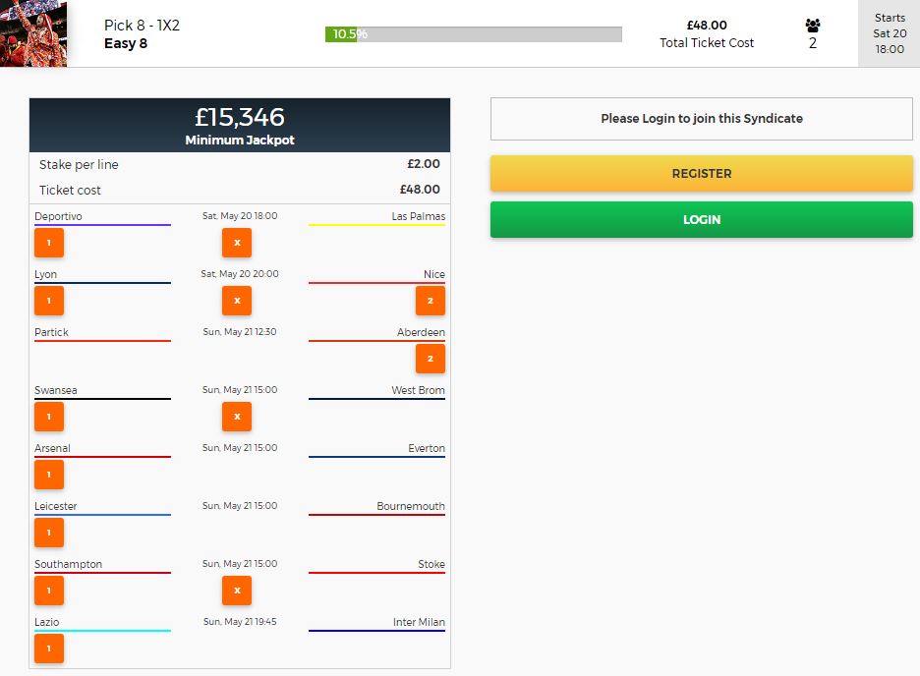This screenshot has width=920, height=676.
Task: Click the Starts Sat 20 18:00 panel
Action: pos(889,33)
